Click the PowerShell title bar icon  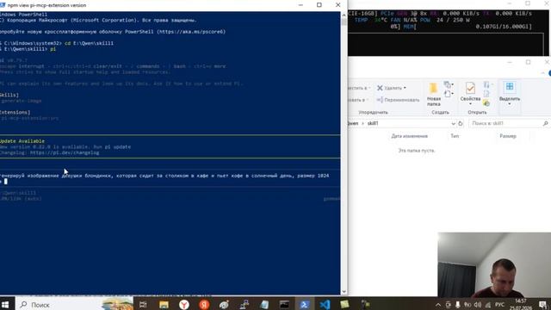pyautogui.click(x=3, y=5)
